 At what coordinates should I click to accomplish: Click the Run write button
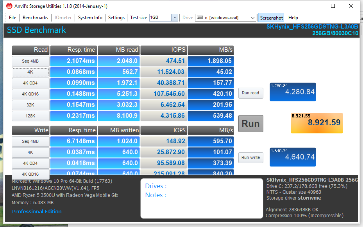[x=250, y=158]
